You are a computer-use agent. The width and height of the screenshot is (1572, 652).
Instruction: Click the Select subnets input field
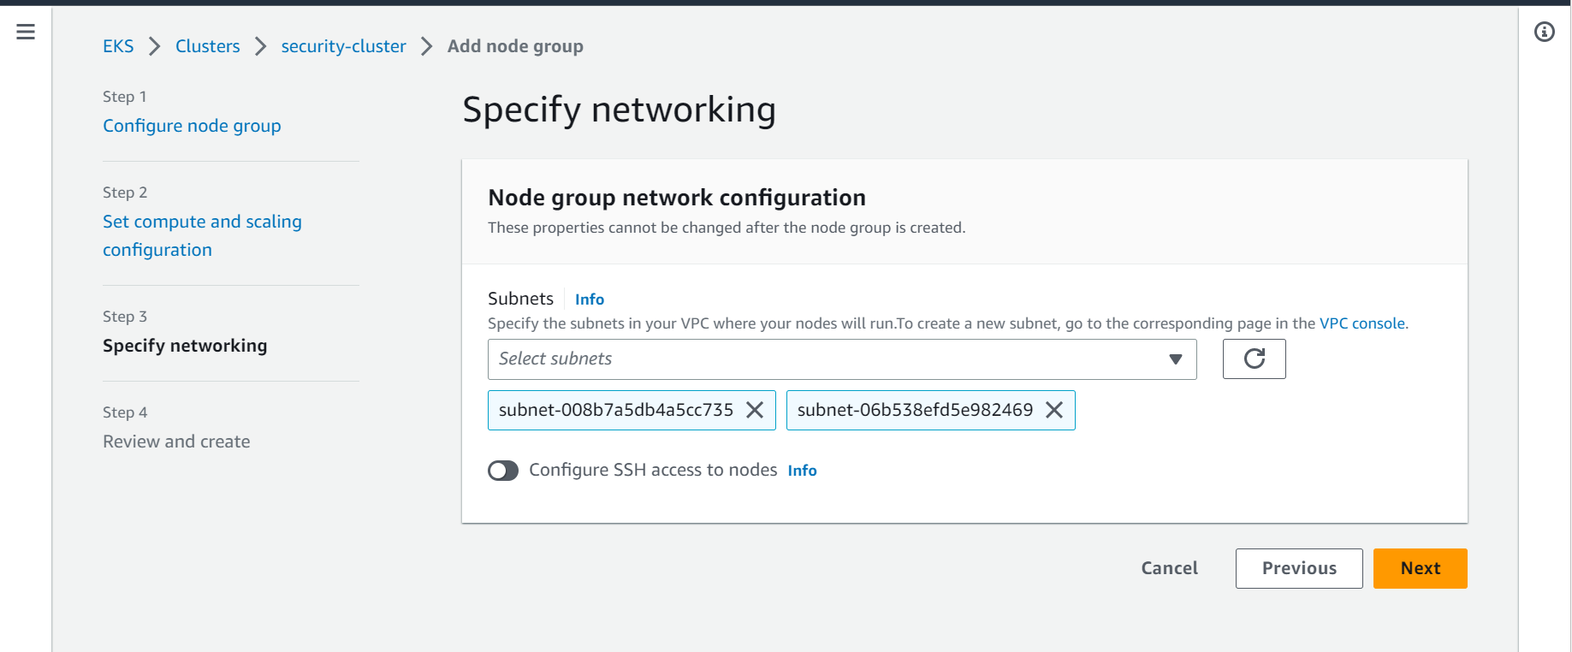842,359
